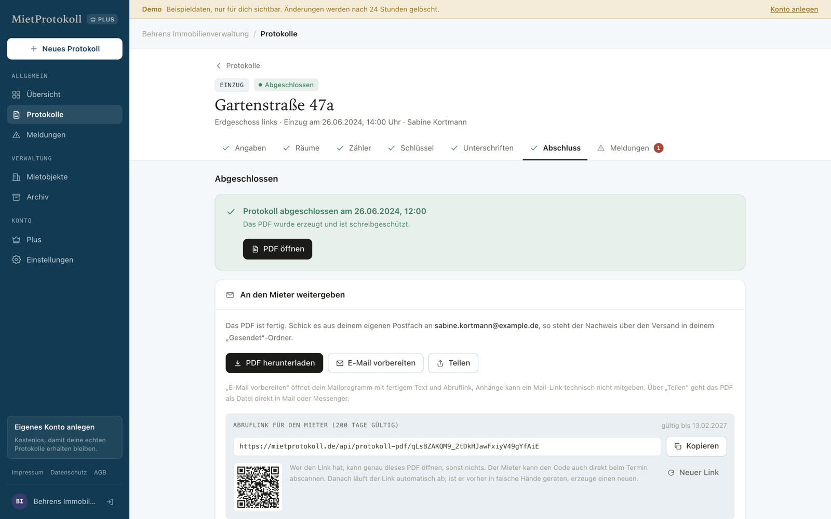
Task: Click the Abruflink URL field
Action: pos(447,446)
